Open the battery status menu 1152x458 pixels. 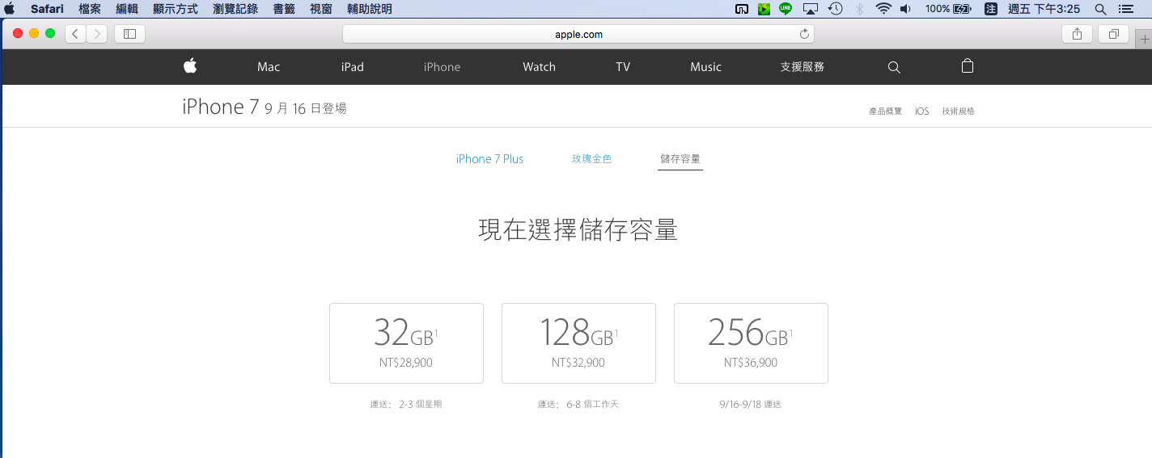point(961,9)
